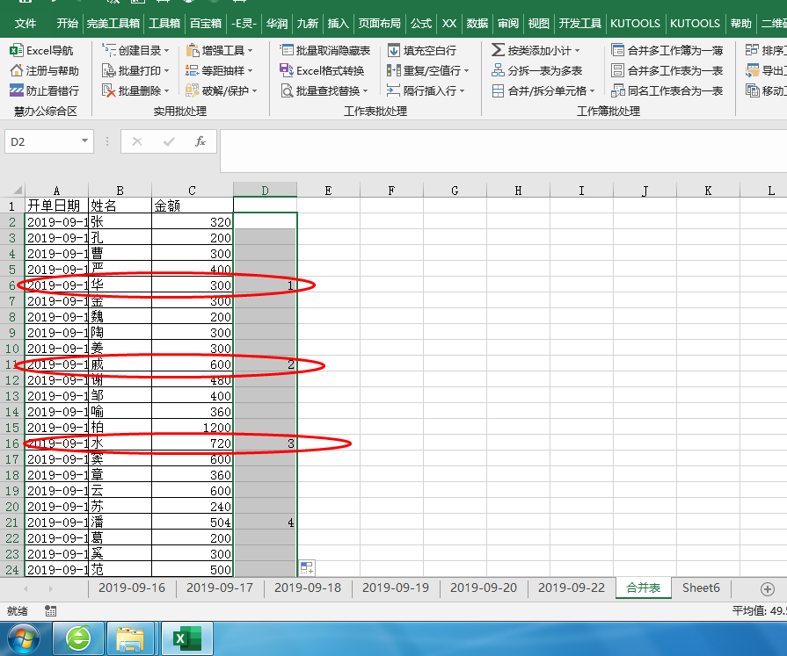Click the macro record icon in status bar
This screenshot has height=656, width=787.
click(50, 611)
